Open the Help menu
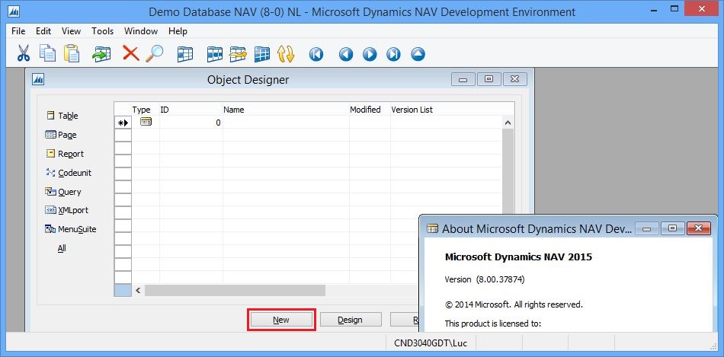The height and width of the screenshot is (357, 724). pyautogui.click(x=178, y=31)
